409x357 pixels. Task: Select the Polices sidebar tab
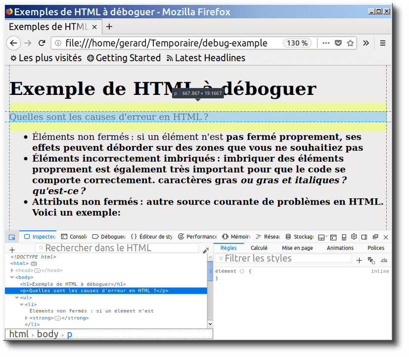(x=375, y=248)
